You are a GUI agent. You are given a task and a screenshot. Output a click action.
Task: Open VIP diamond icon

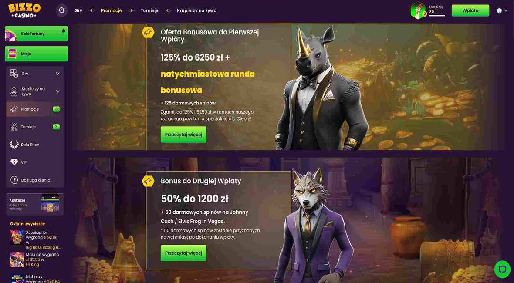pyautogui.click(x=14, y=162)
